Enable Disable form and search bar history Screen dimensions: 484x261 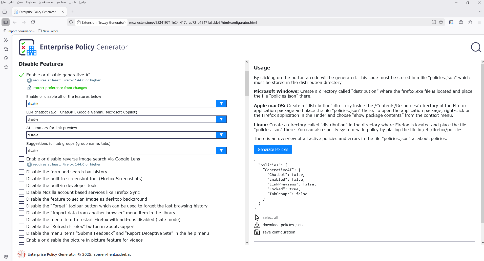tap(22, 172)
